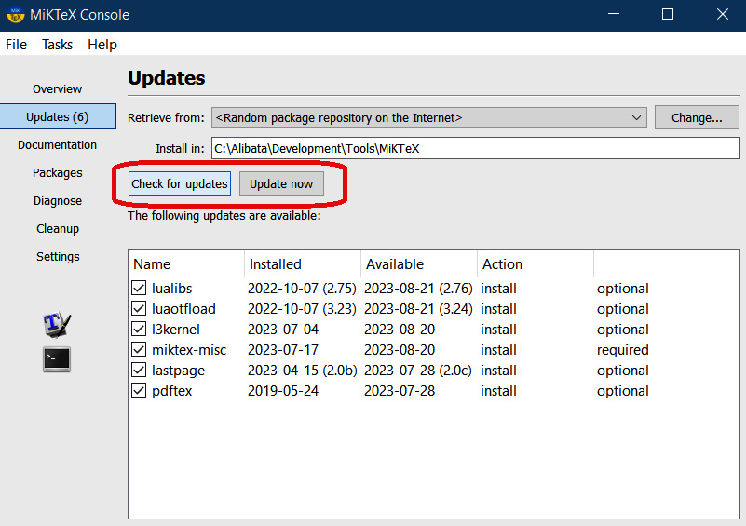Select the lualibs package name
This screenshot has height=526, width=746.
(171, 289)
